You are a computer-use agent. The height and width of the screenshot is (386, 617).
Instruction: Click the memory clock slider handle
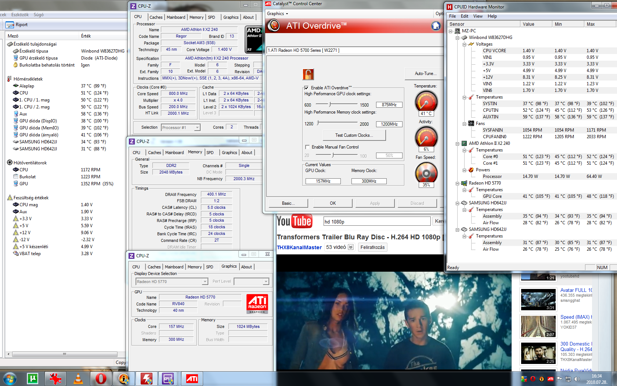pyautogui.click(x=318, y=123)
